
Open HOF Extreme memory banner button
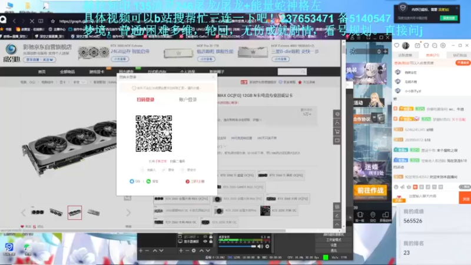click(x=281, y=59)
